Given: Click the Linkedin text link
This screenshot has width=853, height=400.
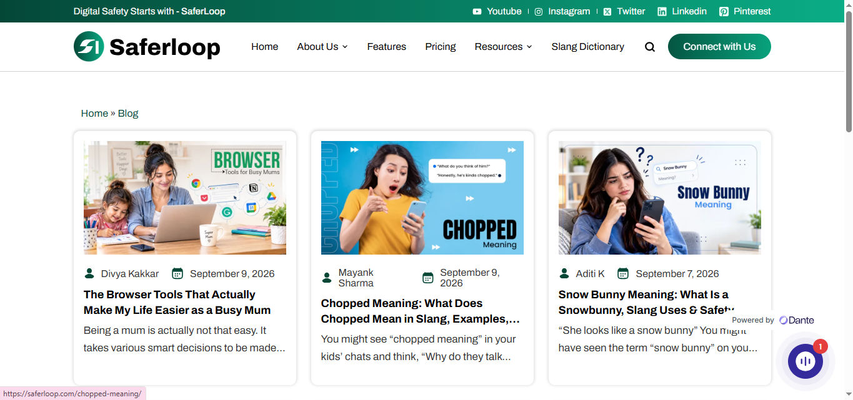Looking at the screenshot, I should point(689,11).
